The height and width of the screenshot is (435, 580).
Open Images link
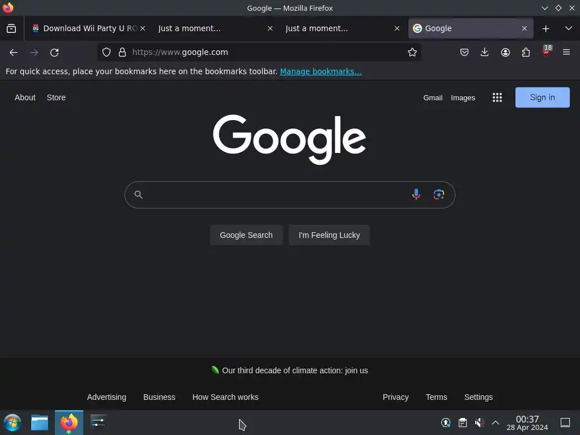(x=463, y=98)
